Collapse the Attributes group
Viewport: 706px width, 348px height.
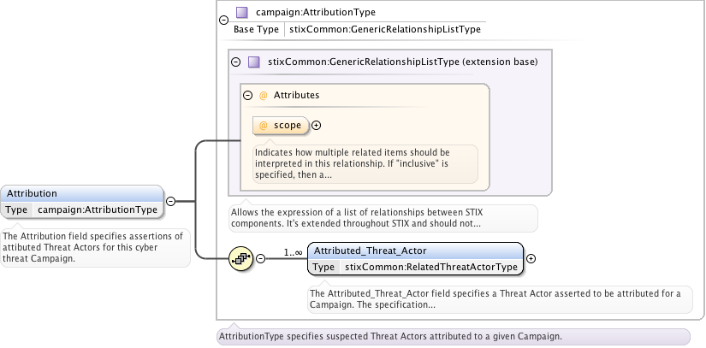247,96
